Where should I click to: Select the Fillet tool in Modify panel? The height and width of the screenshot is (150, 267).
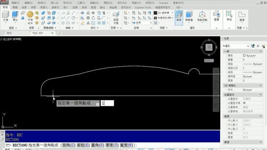coord(104,18)
